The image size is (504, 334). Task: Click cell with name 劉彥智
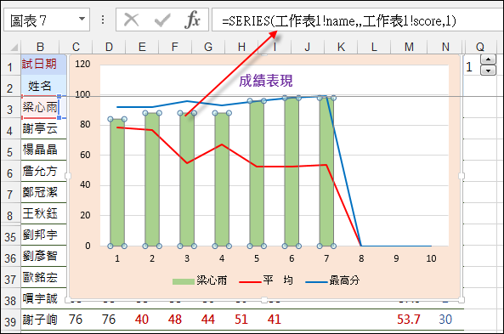(43, 256)
